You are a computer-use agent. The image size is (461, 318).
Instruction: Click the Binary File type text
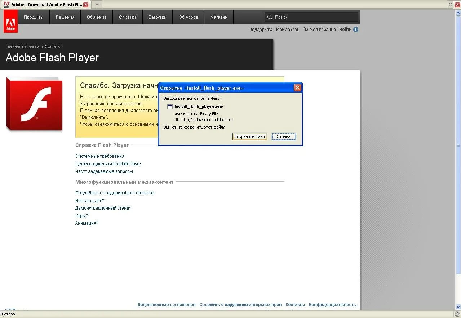click(209, 114)
